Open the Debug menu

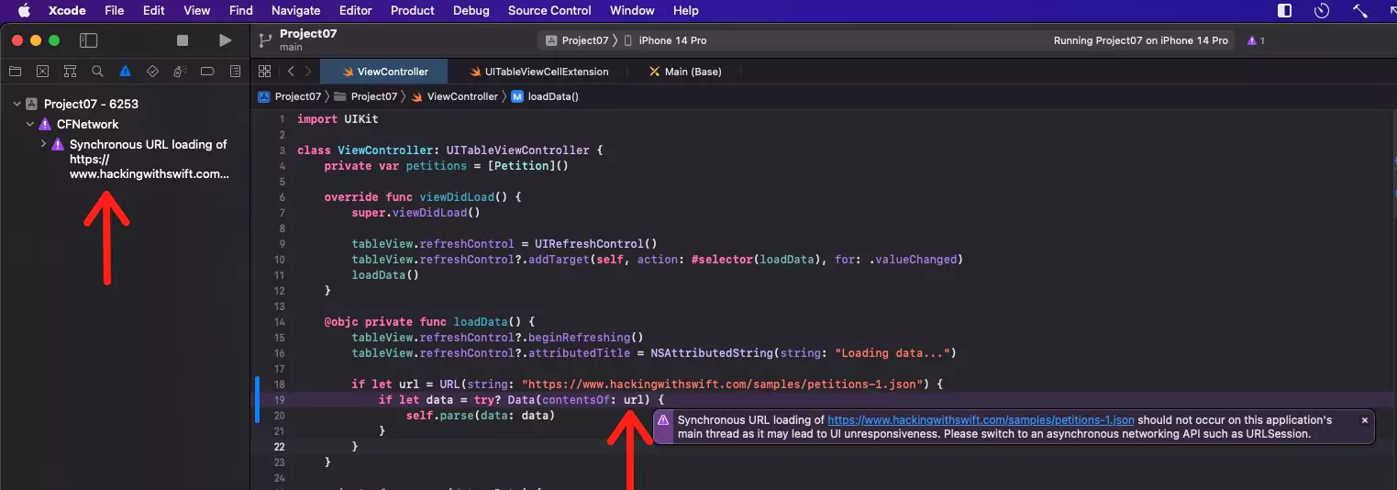coord(471,10)
